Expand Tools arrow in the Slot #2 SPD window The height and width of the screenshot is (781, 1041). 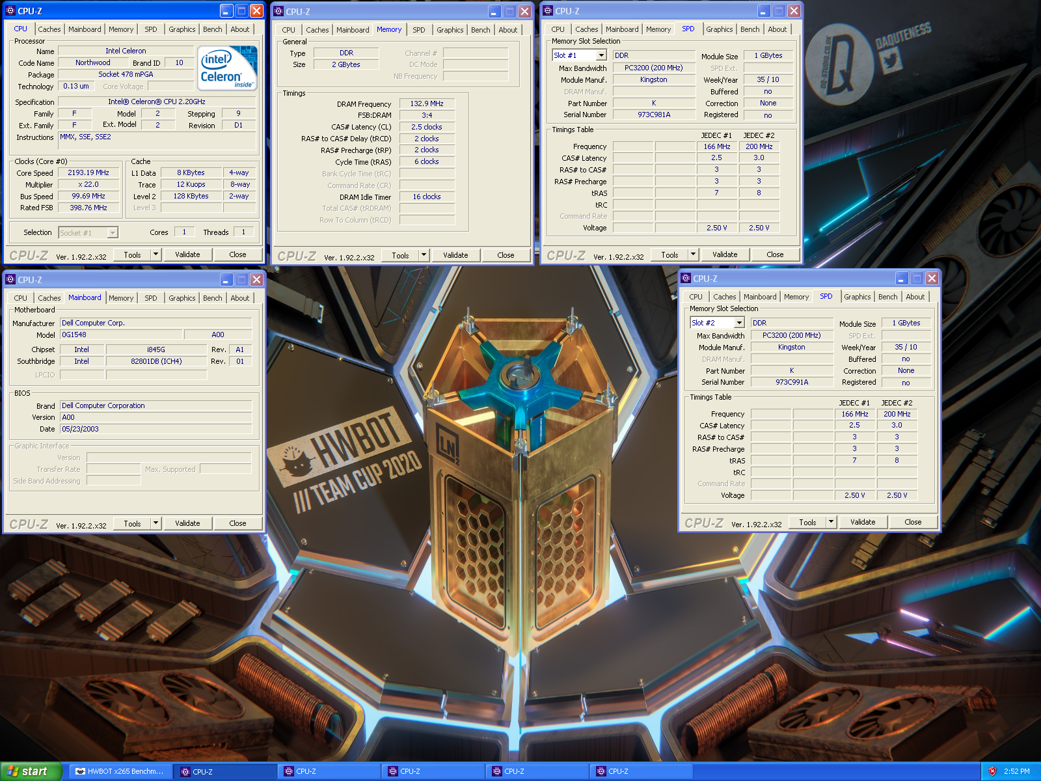831,522
